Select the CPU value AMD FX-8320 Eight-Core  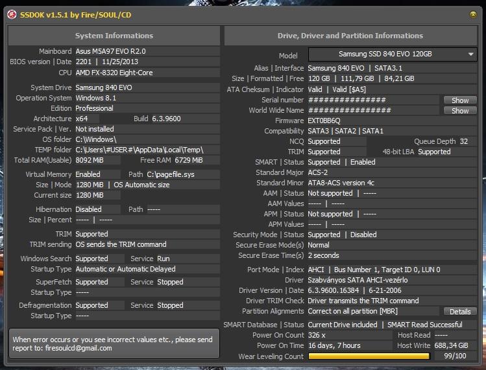(114, 73)
